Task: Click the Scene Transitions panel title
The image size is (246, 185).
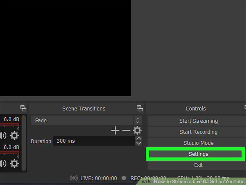Action: [84, 108]
